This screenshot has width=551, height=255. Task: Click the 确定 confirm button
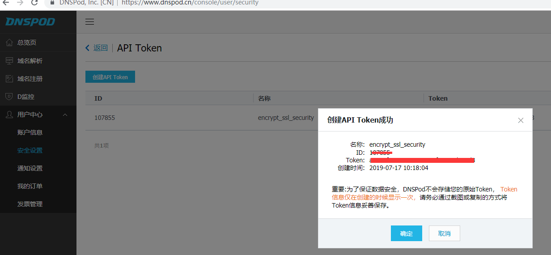tap(407, 234)
